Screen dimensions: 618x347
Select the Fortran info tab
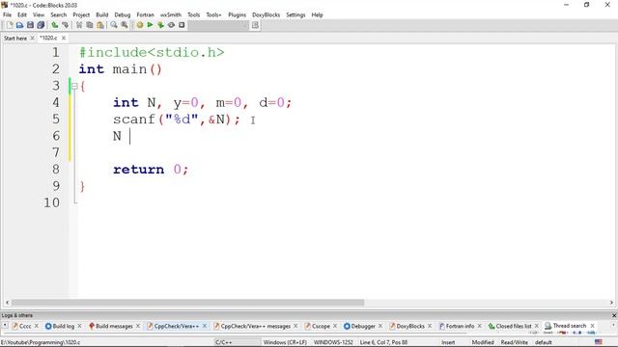460,326
